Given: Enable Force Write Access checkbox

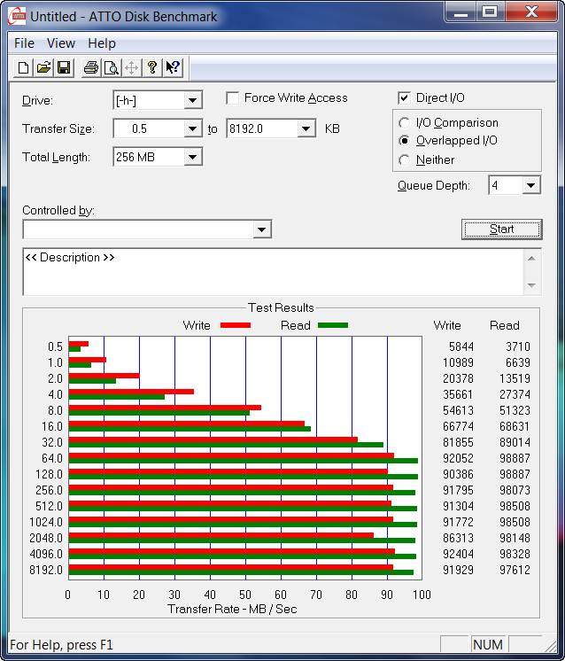Looking at the screenshot, I should tap(233, 97).
